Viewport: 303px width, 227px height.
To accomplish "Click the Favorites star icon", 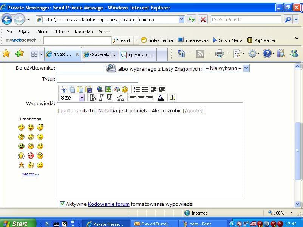I will point(6,53).
